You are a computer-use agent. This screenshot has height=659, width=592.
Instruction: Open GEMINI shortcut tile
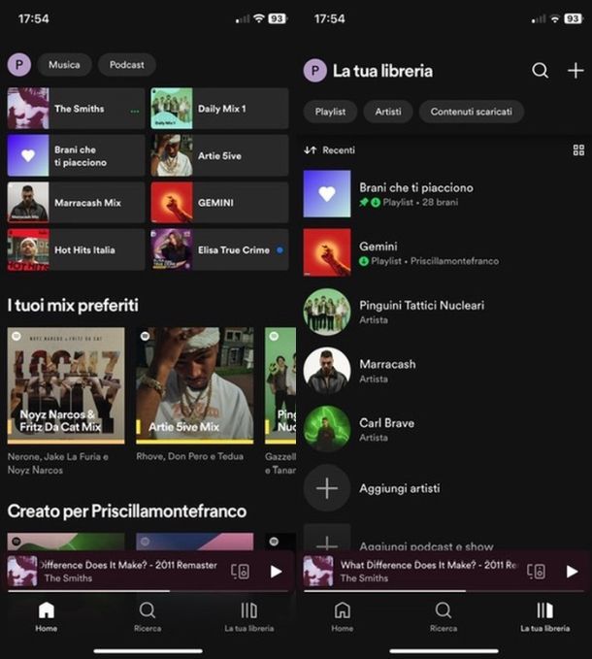[x=219, y=203]
